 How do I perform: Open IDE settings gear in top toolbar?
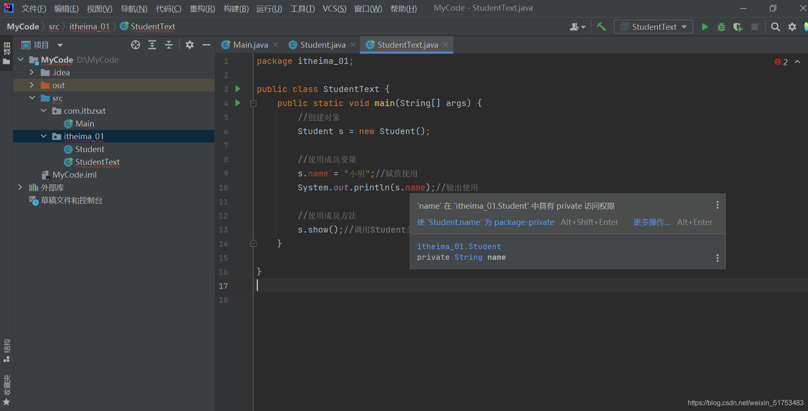(792, 27)
